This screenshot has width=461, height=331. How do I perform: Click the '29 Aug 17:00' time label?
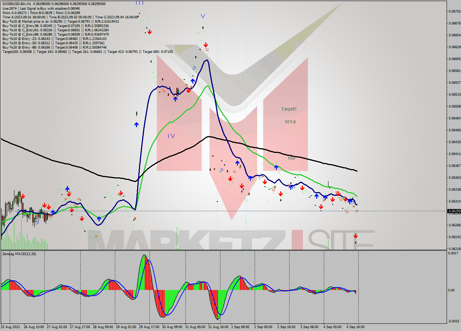(x=149, y=327)
